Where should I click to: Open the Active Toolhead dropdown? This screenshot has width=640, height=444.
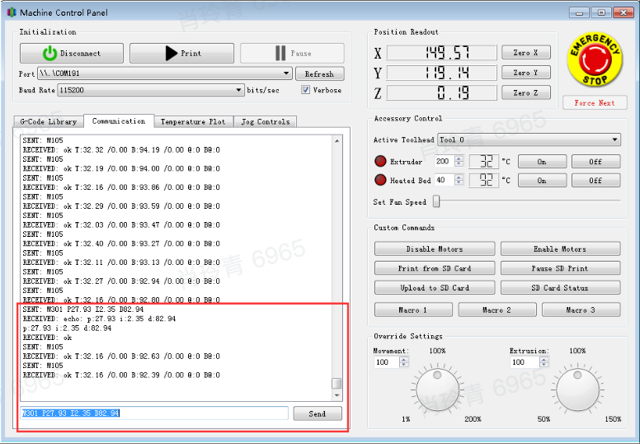(x=614, y=140)
